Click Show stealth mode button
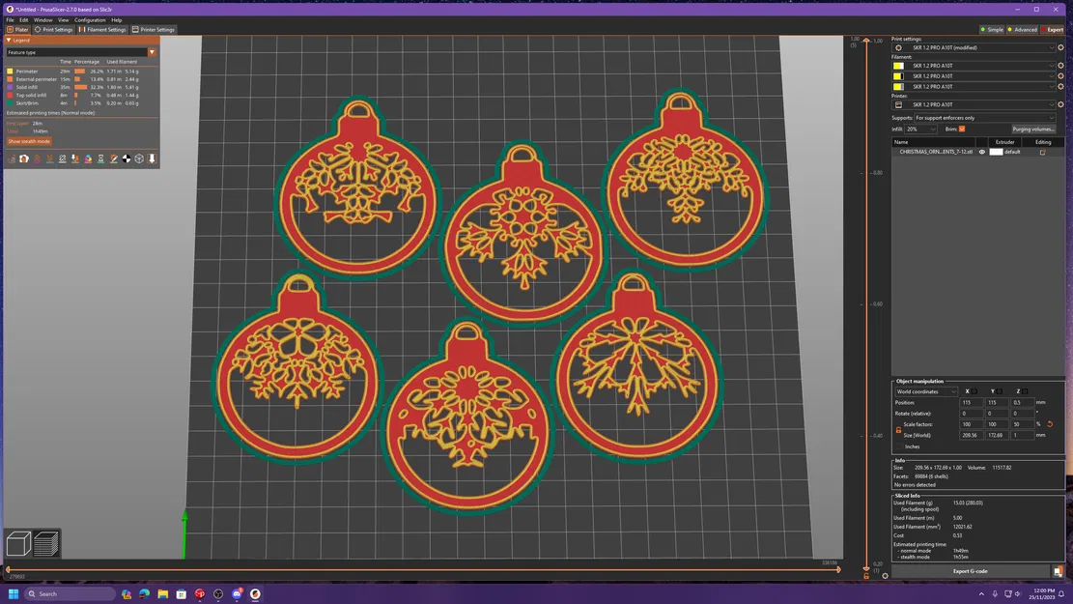 click(x=29, y=141)
